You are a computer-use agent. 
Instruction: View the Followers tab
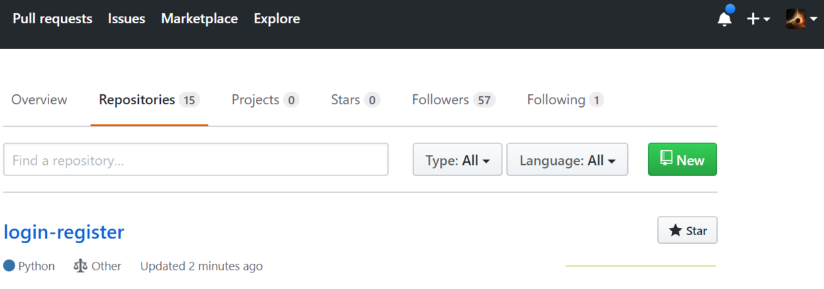(x=453, y=100)
